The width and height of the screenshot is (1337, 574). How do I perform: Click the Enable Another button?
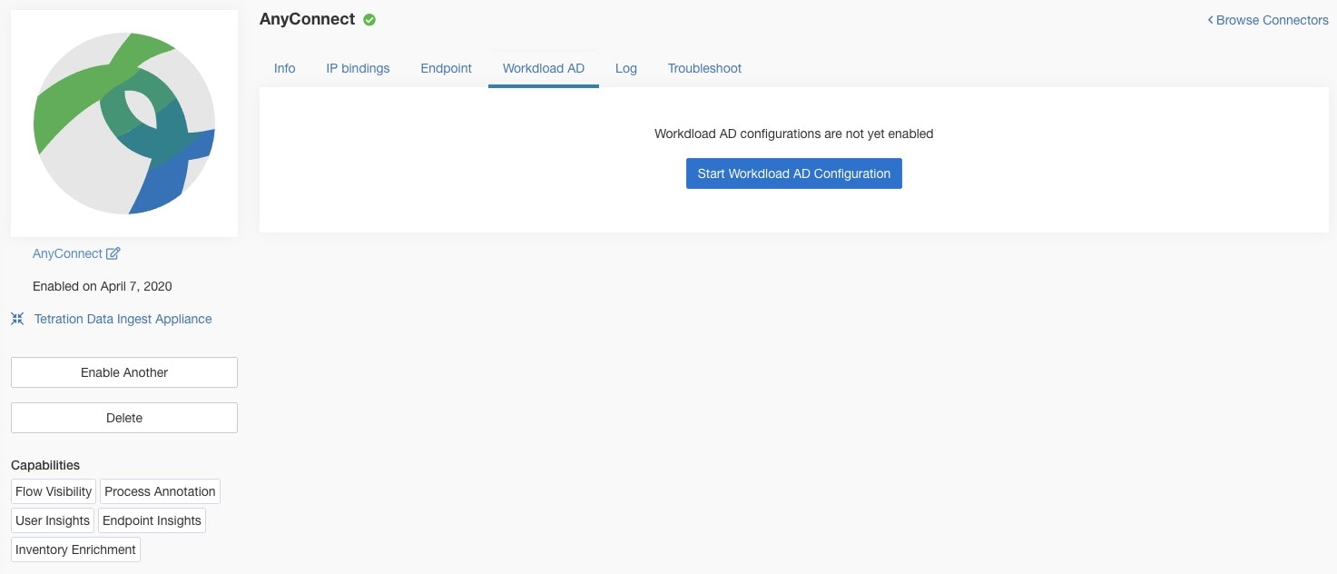click(124, 372)
